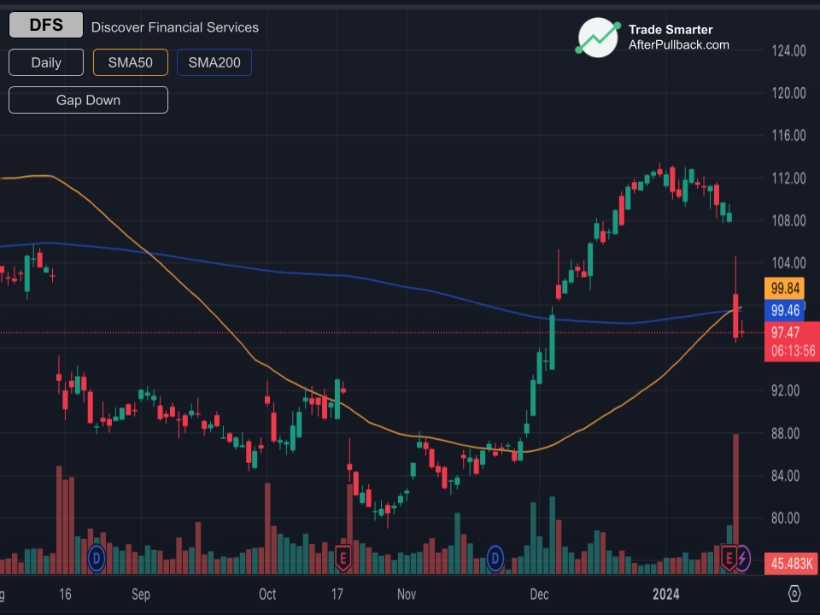Click the Oct date axis label
The width and height of the screenshot is (820, 615).
coord(267,594)
